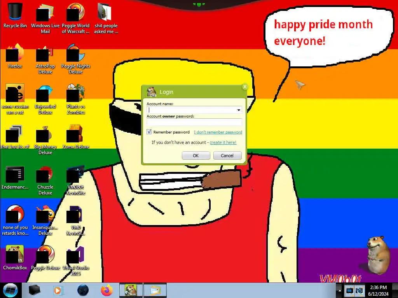Cancel the Login dialog
The height and width of the screenshot is (298, 398).
point(227,155)
